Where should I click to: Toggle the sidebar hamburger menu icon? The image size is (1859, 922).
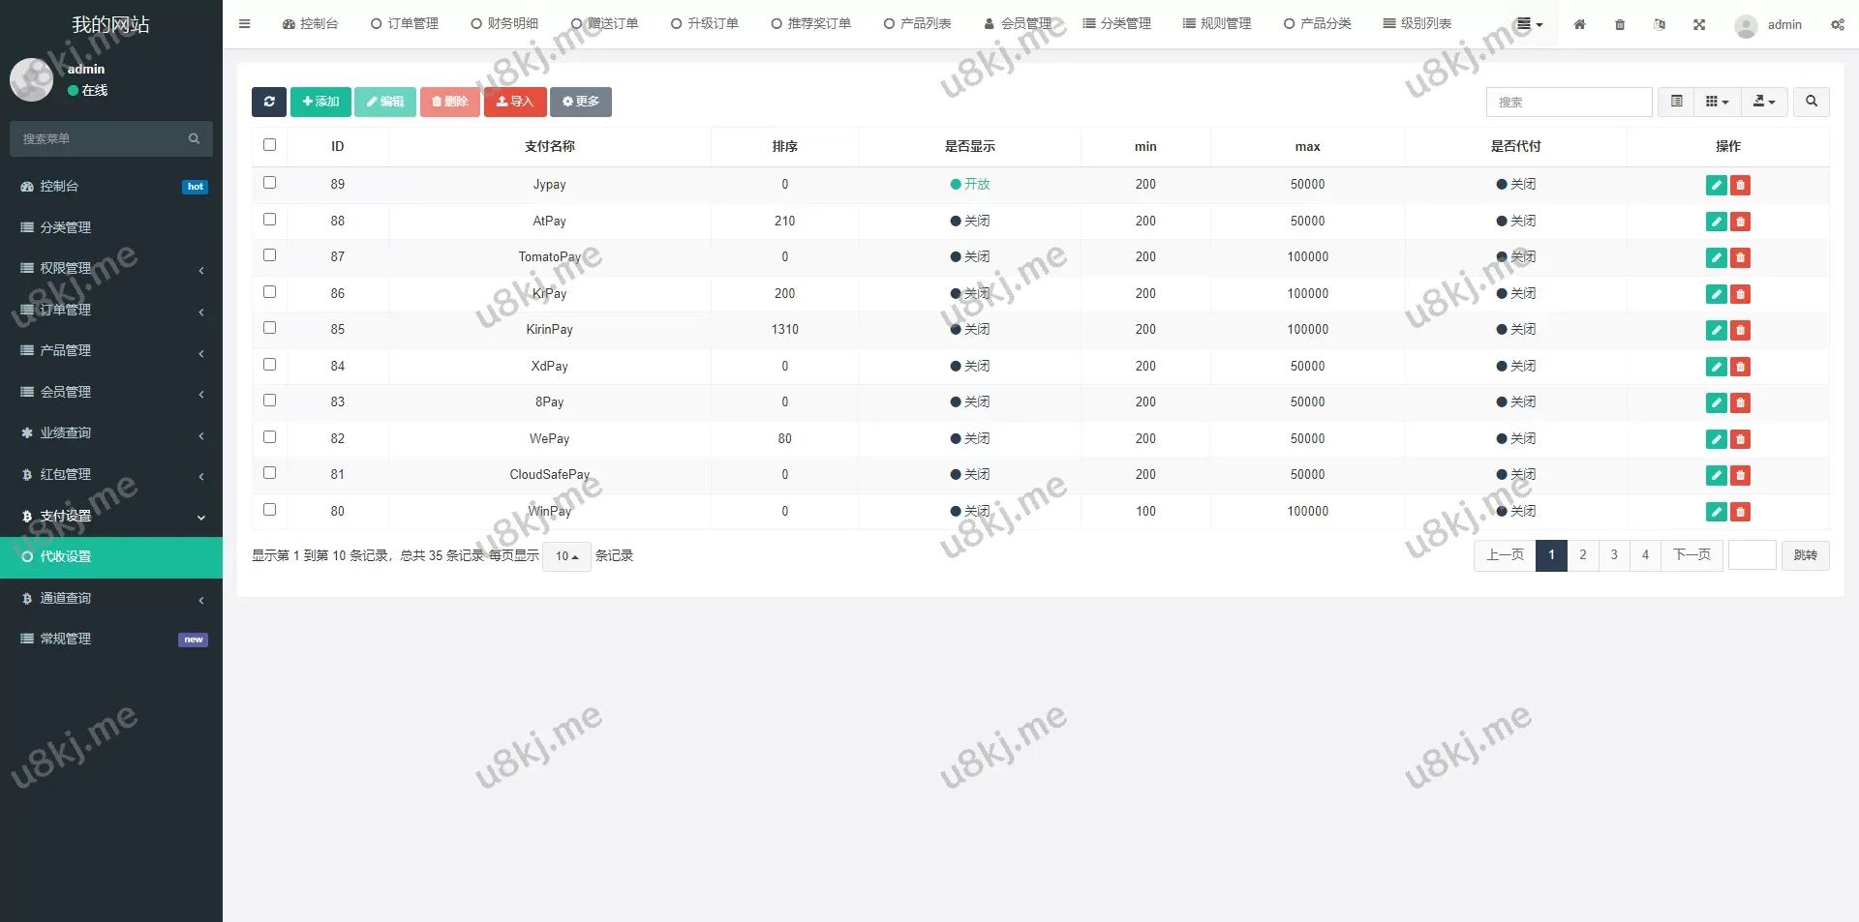point(244,24)
